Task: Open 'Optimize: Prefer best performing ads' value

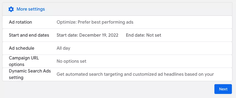Action: pos(95,22)
